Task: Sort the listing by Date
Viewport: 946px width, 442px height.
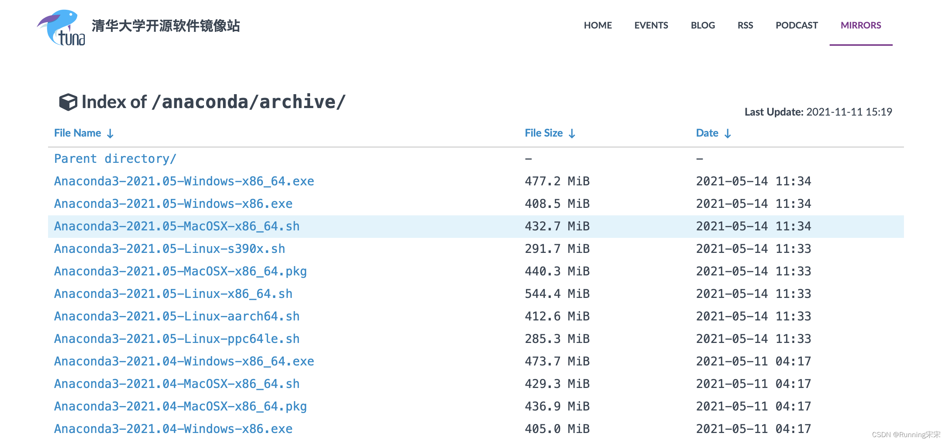Action: coord(707,133)
